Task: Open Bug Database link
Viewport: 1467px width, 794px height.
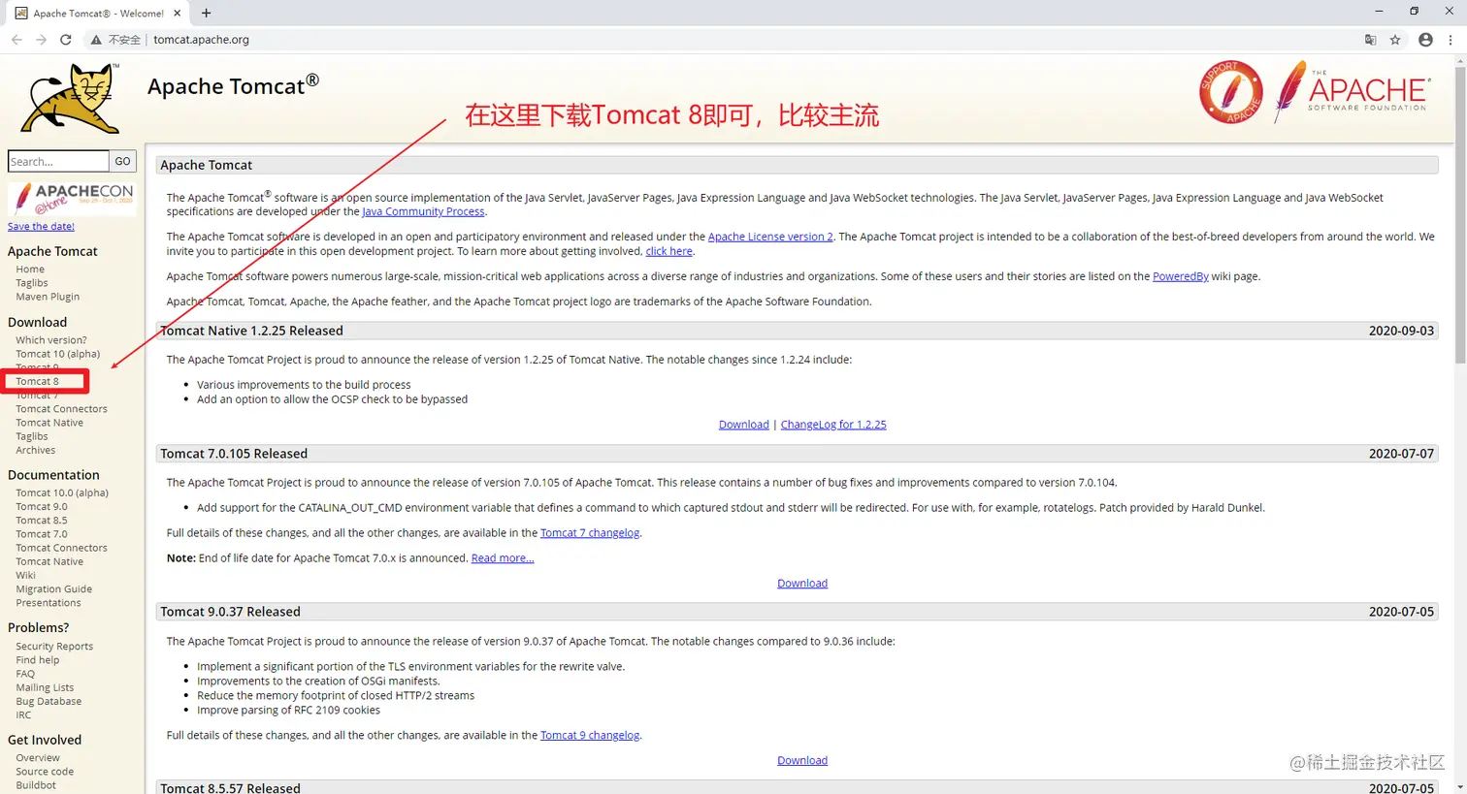Action: pyautogui.click(x=49, y=701)
